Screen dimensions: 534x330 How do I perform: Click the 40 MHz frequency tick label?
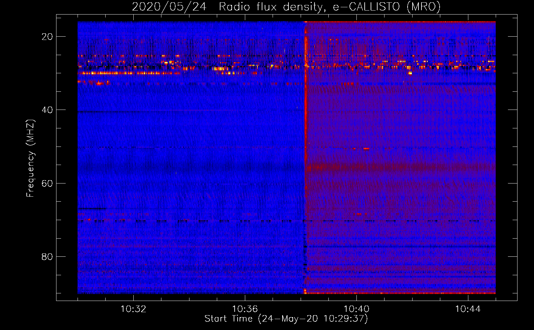pyautogui.click(x=47, y=110)
